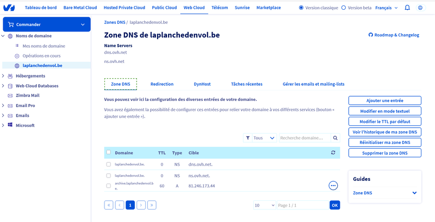Focus the Recherche domaine search field
Viewport: 435px width, 222px height.
coord(305,138)
